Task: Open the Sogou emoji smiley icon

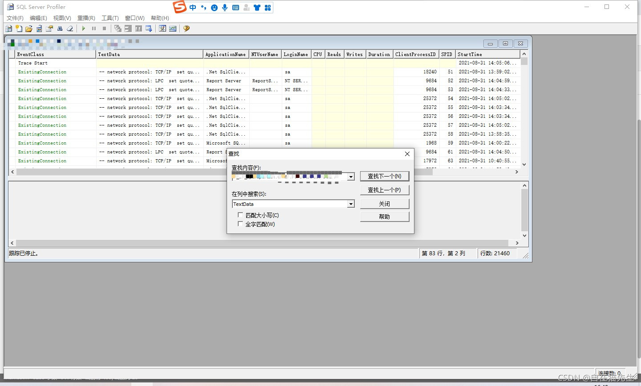Action: pos(214,8)
